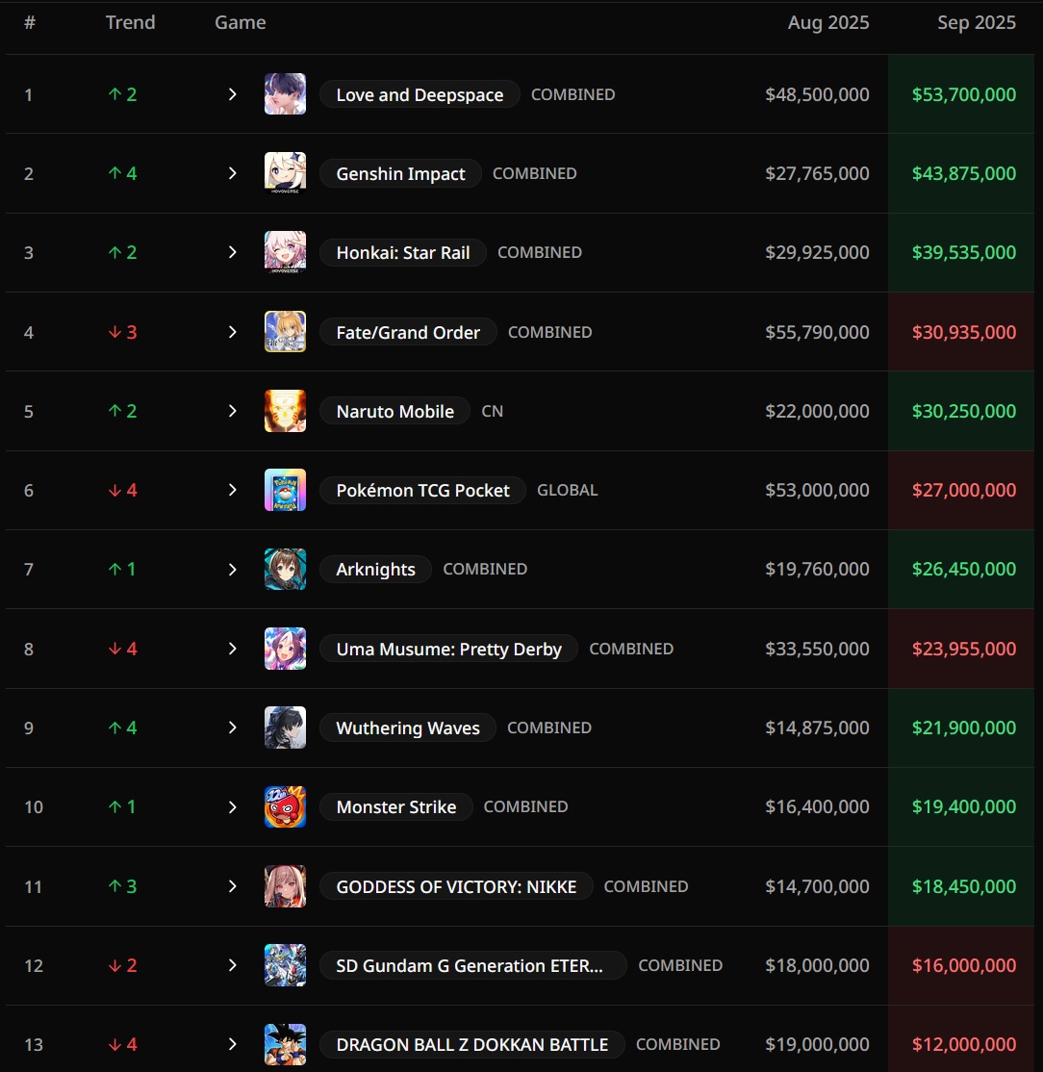The image size is (1043, 1072).
Task: Click the SD Gundam G Generation pill
Action: coord(473,965)
